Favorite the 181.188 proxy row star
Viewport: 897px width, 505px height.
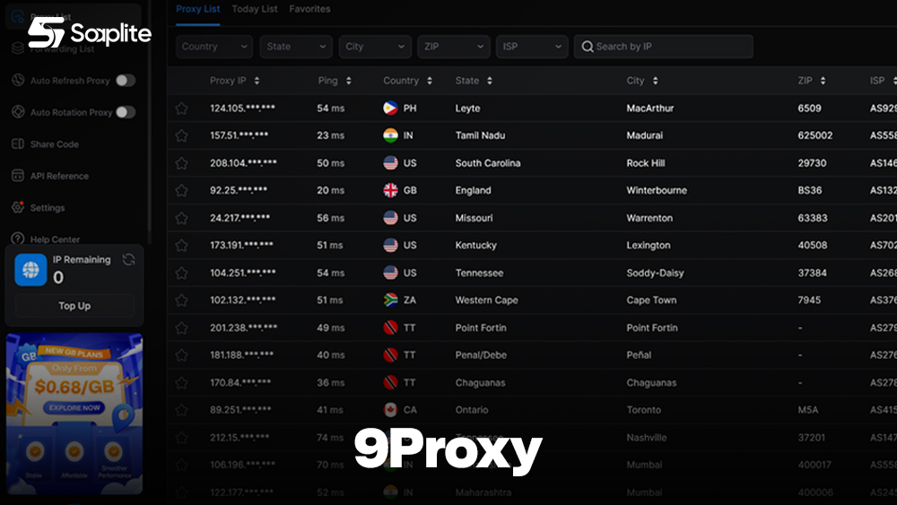pyautogui.click(x=181, y=355)
